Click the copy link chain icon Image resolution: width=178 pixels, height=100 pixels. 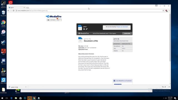click(x=87, y=29)
